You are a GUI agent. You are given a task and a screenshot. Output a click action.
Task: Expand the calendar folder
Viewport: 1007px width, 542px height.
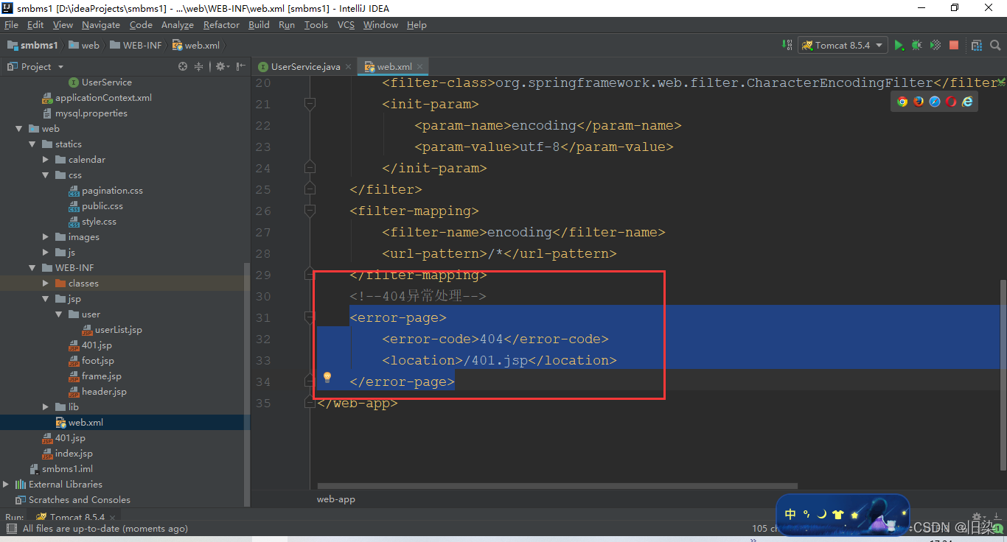click(x=46, y=160)
